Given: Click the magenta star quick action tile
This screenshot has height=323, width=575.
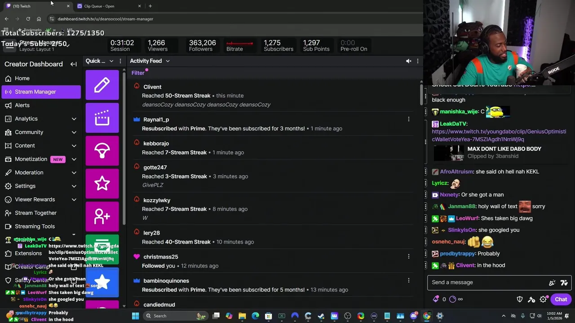Looking at the screenshot, I should click(102, 183).
